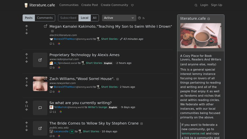Open the Active sort dropdown
The height and width of the screenshot is (139, 247).
click(119, 18)
